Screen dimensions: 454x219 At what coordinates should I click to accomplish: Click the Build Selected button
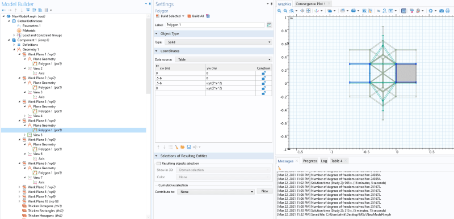pos(168,16)
